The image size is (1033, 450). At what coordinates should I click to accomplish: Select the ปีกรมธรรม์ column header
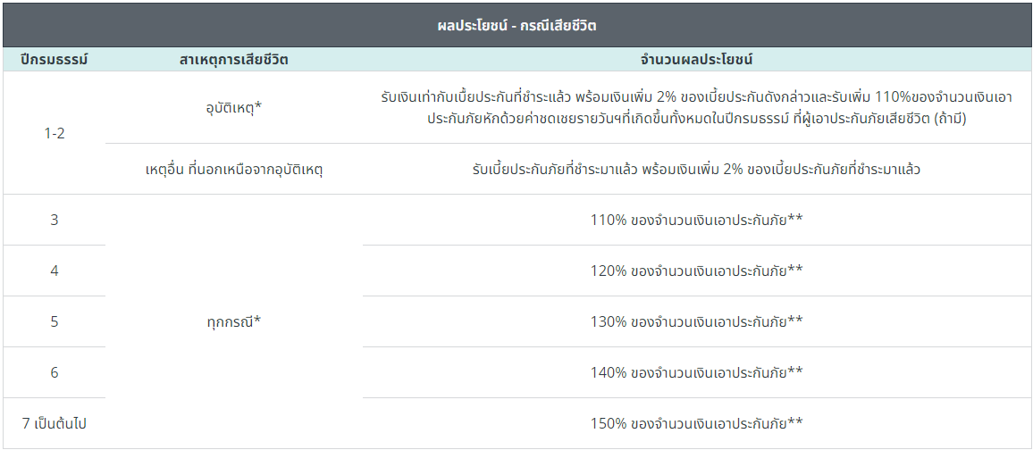point(54,60)
